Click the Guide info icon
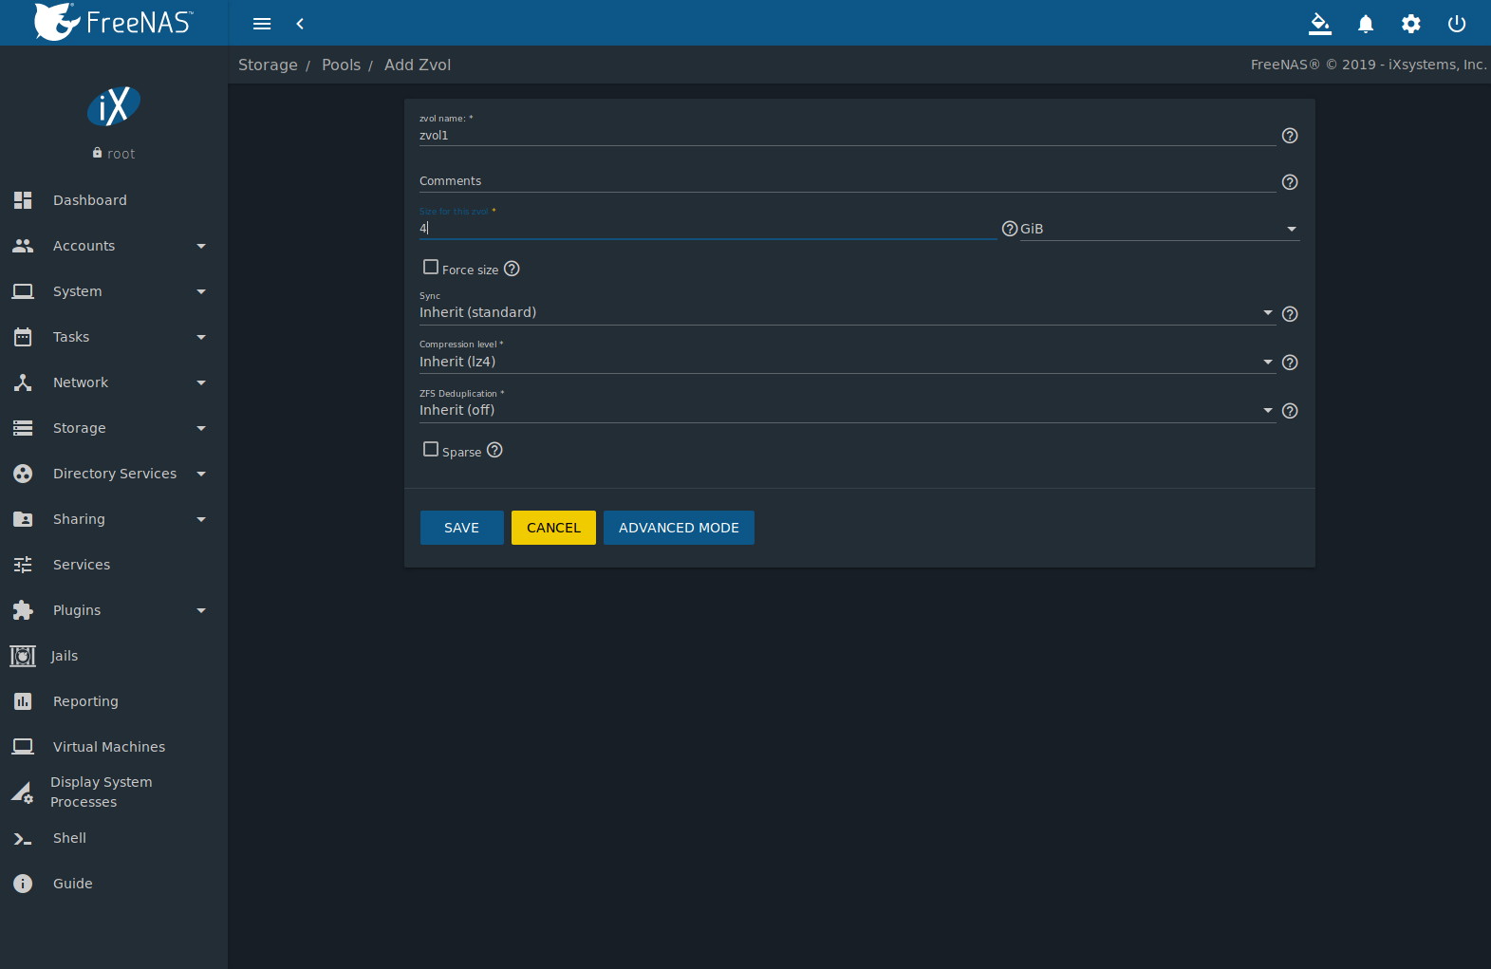Viewport: 1491px width, 969px height. pyautogui.click(x=23, y=884)
